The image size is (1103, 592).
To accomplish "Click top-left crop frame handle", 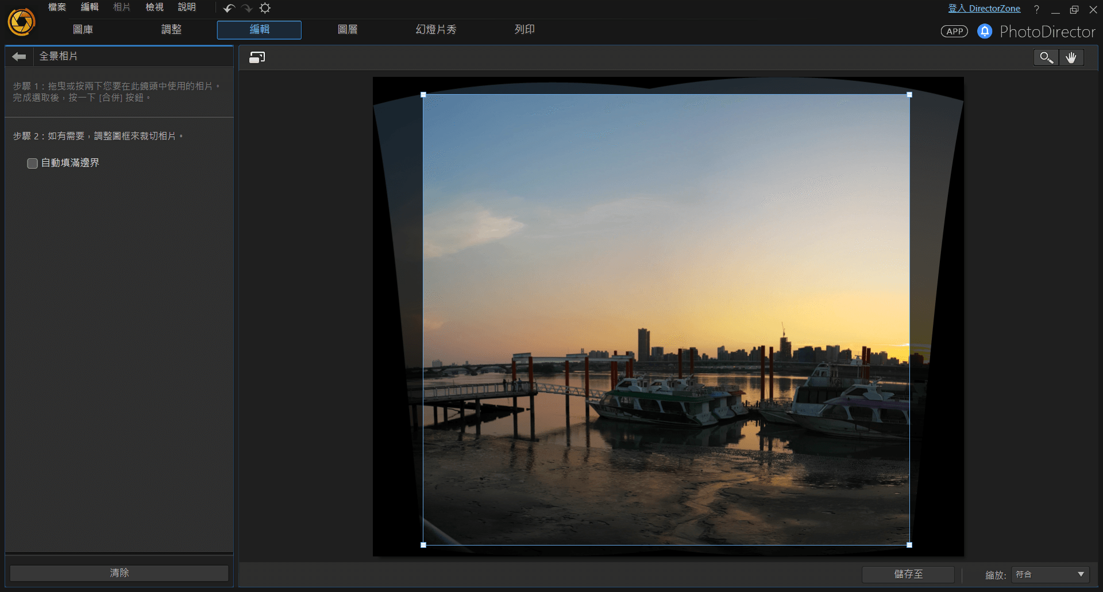I will [423, 95].
